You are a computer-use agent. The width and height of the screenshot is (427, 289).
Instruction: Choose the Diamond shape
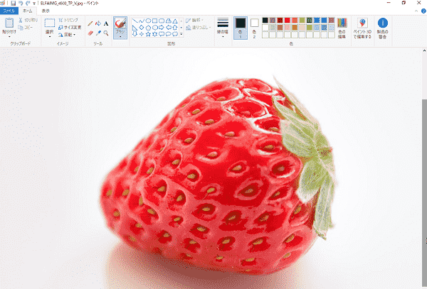142,28
